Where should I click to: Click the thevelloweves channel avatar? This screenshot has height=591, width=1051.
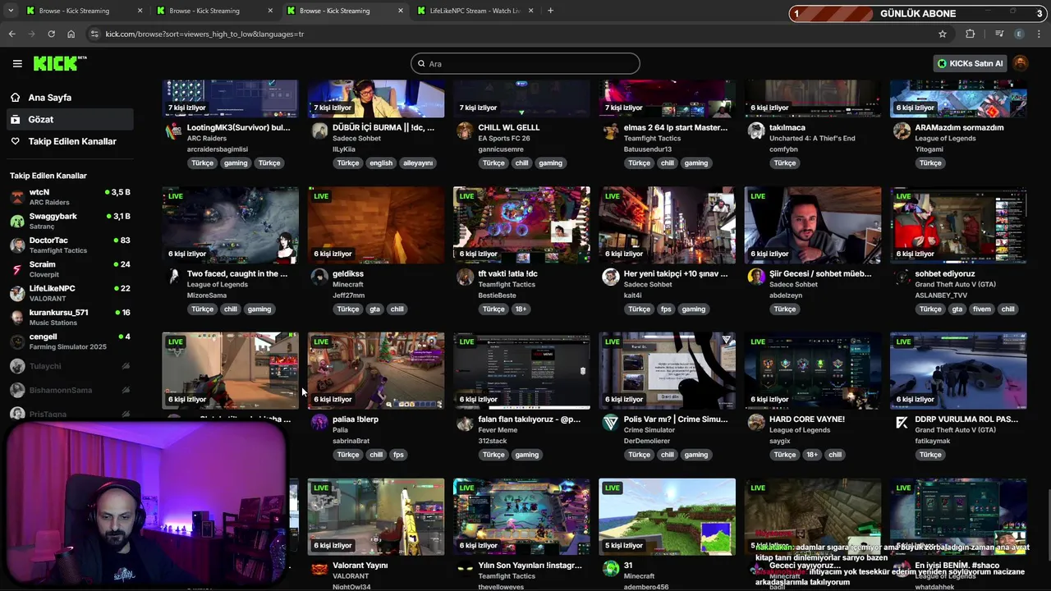point(465,568)
